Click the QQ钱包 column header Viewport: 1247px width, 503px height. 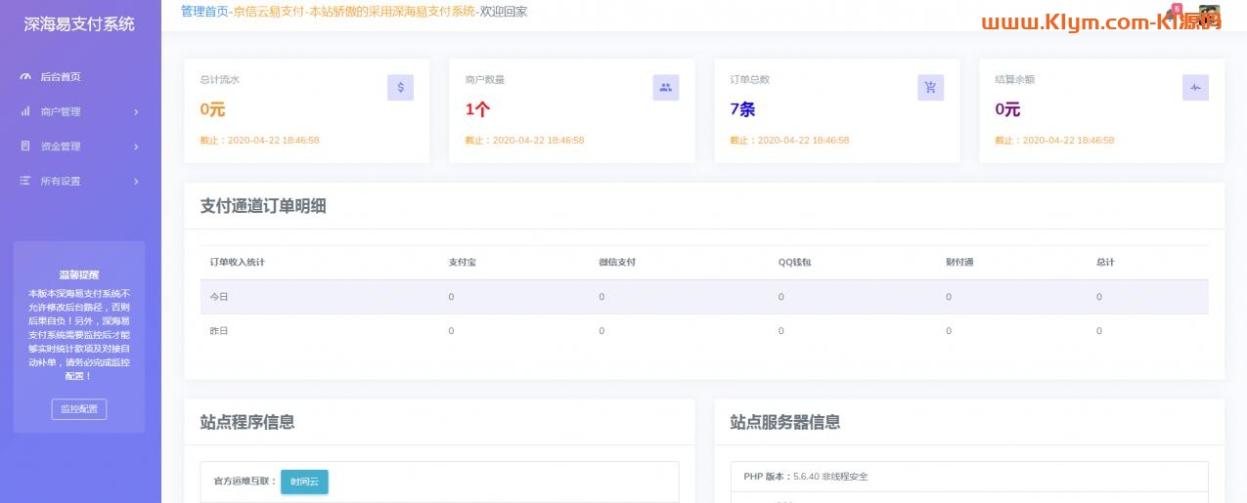click(x=795, y=262)
